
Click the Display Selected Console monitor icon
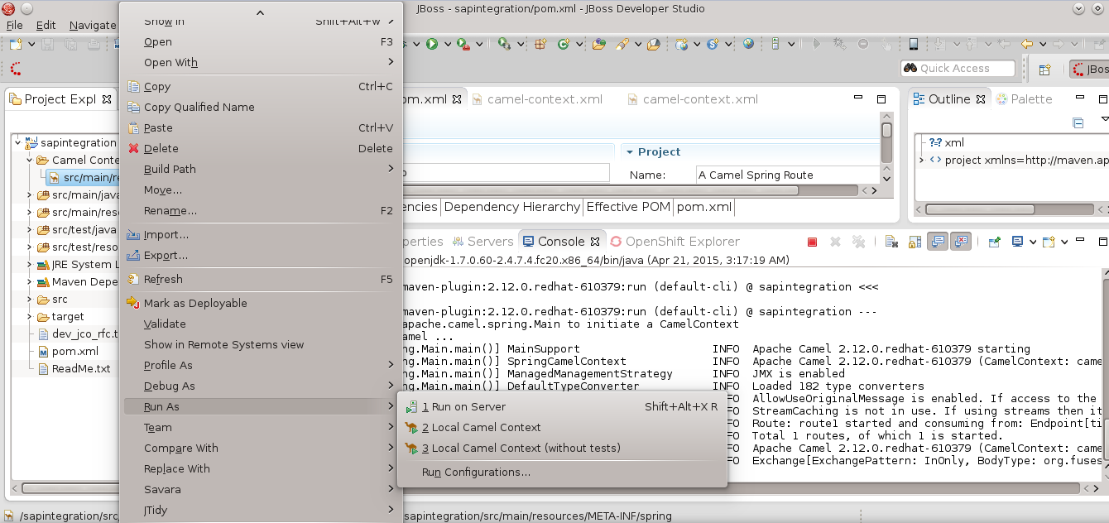1017,242
